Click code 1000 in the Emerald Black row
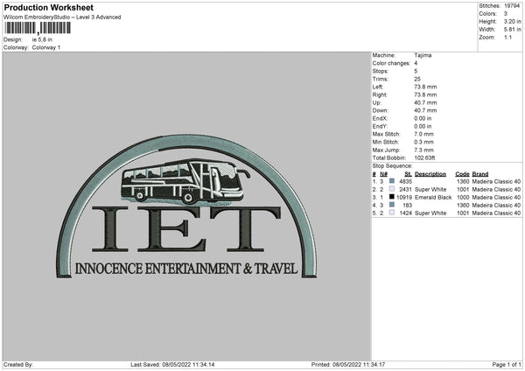Screen dimensions: 525x371 [463, 197]
